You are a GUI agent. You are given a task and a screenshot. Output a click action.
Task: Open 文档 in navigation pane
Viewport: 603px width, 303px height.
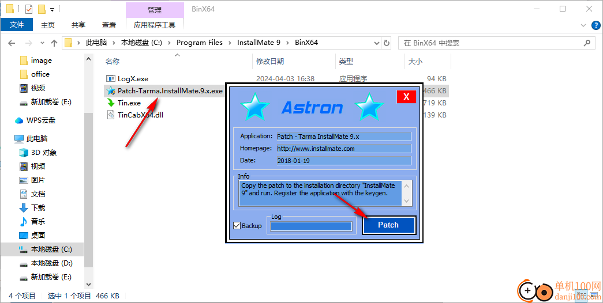coord(38,194)
